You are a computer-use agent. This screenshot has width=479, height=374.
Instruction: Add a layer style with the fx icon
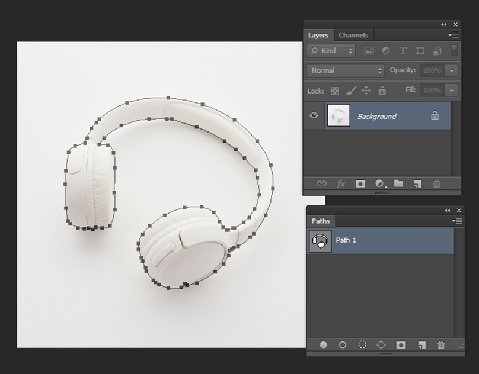[341, 183]
